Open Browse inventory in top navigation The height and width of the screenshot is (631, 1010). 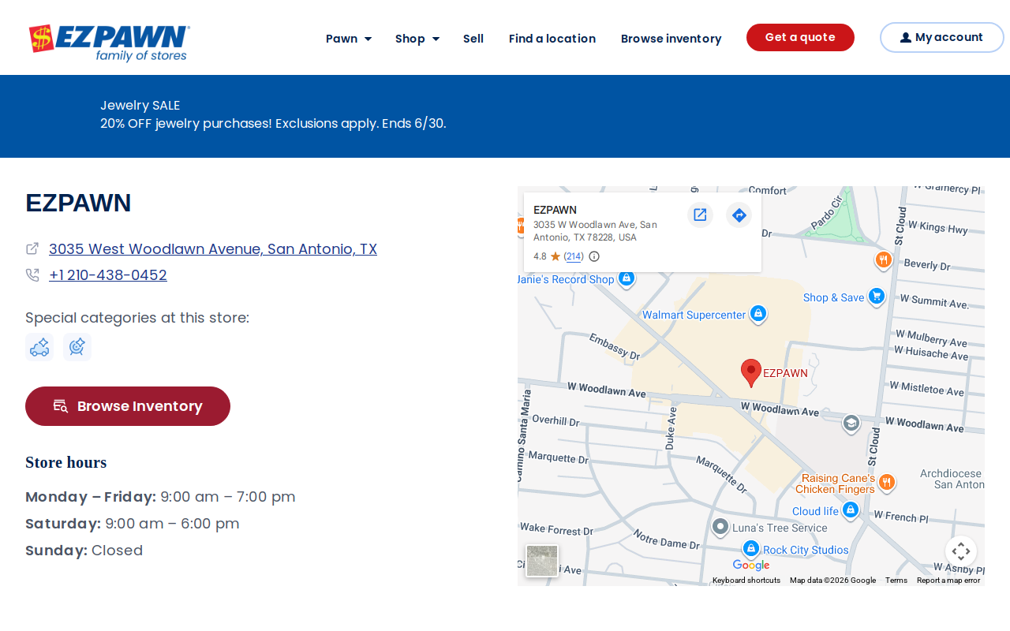point(671,39)
